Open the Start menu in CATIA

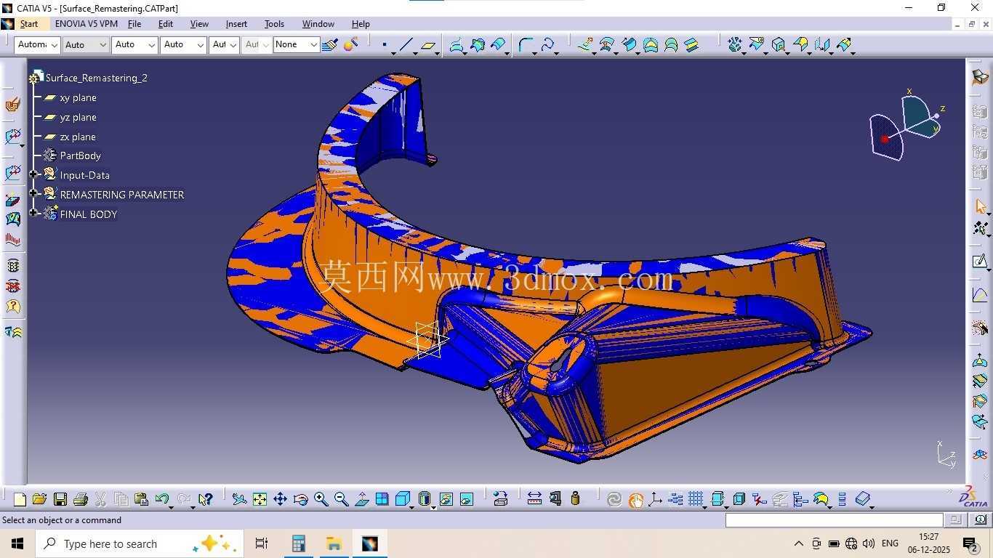29,24
